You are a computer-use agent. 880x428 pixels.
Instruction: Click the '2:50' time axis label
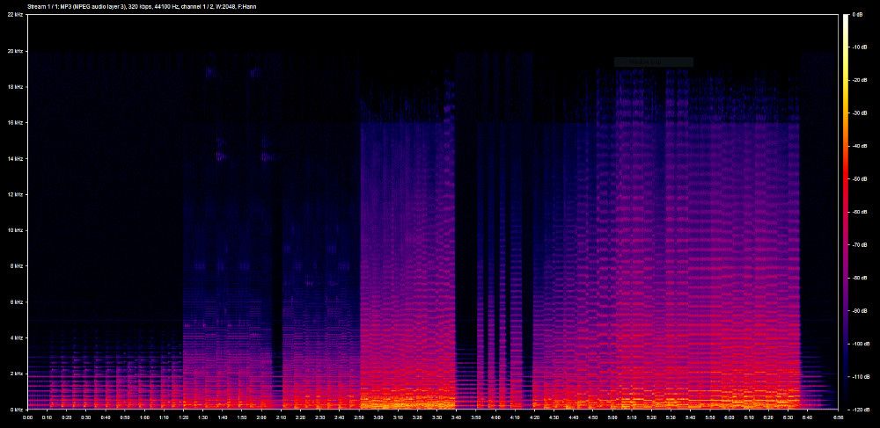[359, 417]
